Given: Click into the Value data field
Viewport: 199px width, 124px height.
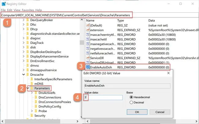Looking at the screenshot, I should click(103, 97).
